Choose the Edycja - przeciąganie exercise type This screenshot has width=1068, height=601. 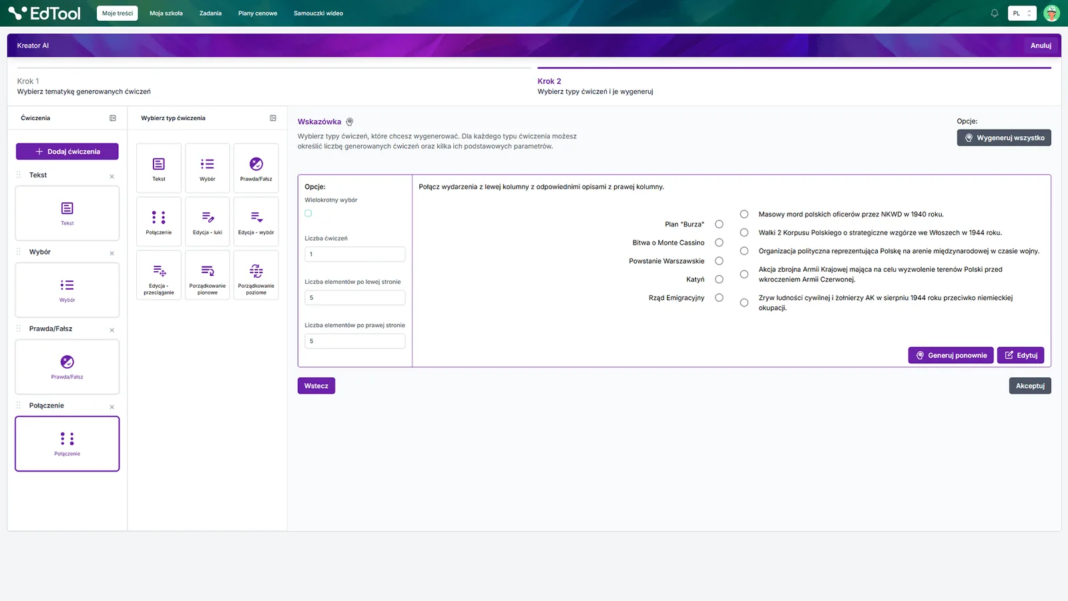click(159, 275)
